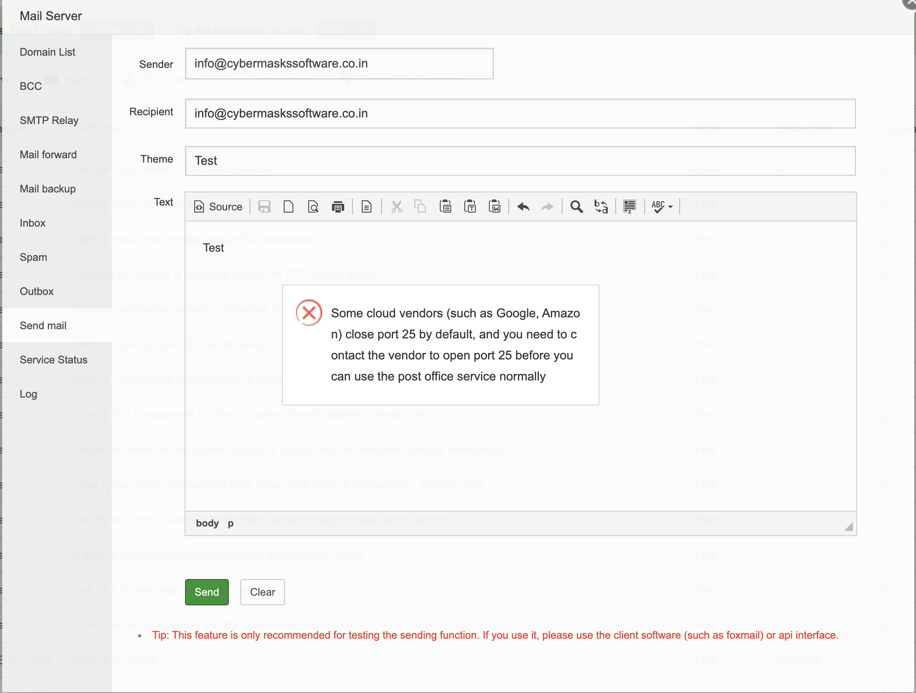This screenshot has width=916, height=693.
Task: Click the Replace text icon
Action: pos(601,206)
